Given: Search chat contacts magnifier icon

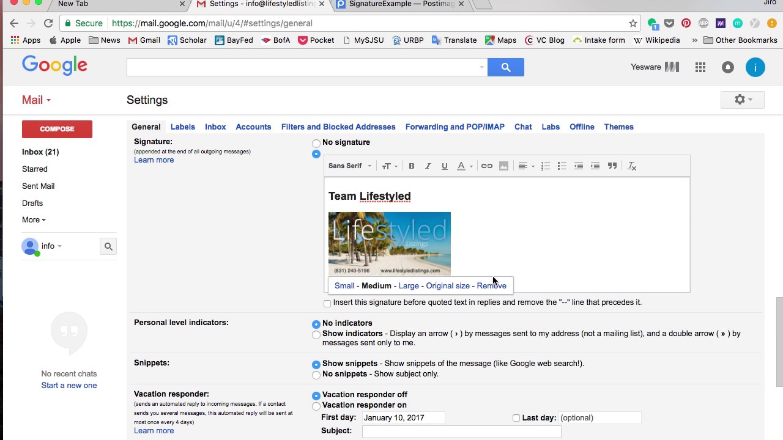Looking at the screenshot, I should (108, 246).
